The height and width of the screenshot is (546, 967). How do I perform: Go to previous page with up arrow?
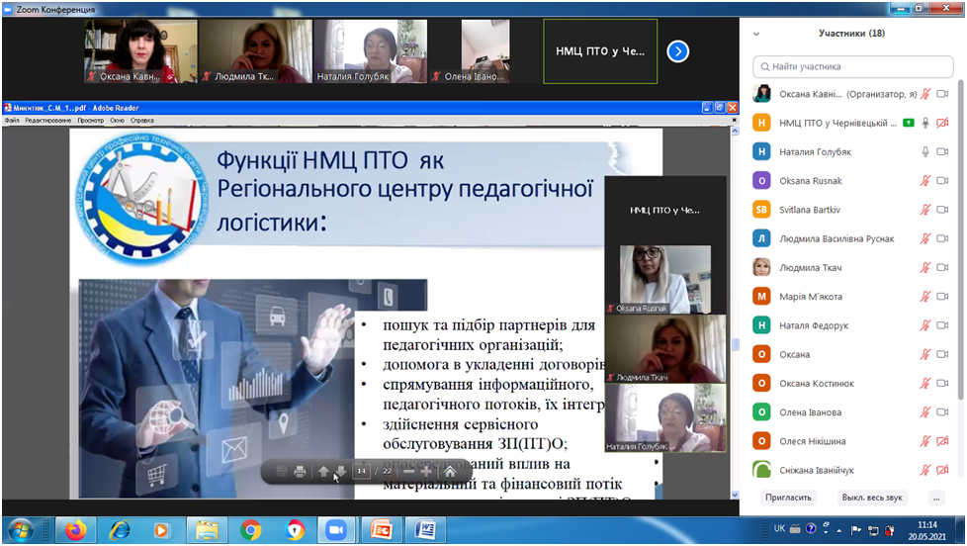pos(323,472)
